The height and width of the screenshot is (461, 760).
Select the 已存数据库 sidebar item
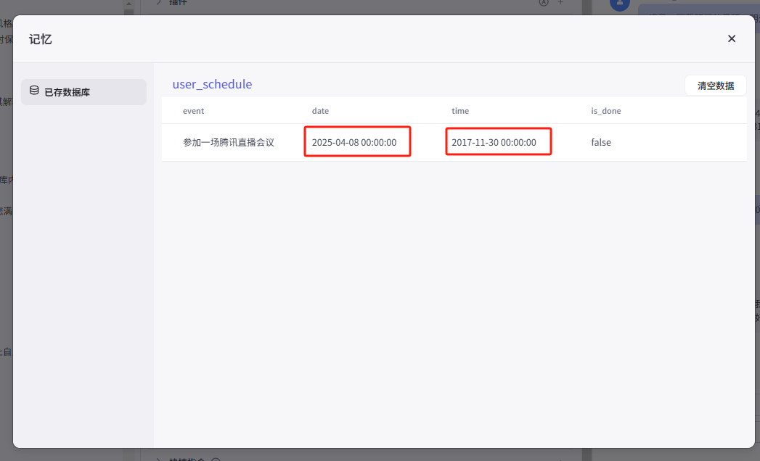tap(83, 92)
